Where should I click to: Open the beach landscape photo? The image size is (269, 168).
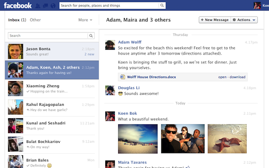click(x=138, y=139)
